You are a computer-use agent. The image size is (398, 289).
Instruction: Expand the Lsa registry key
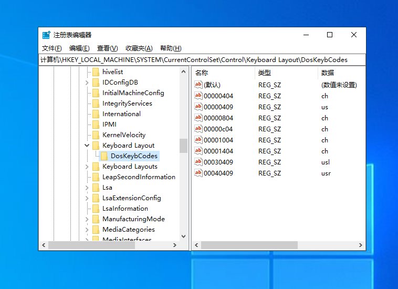pyautogui.click(x=87, y=188)
